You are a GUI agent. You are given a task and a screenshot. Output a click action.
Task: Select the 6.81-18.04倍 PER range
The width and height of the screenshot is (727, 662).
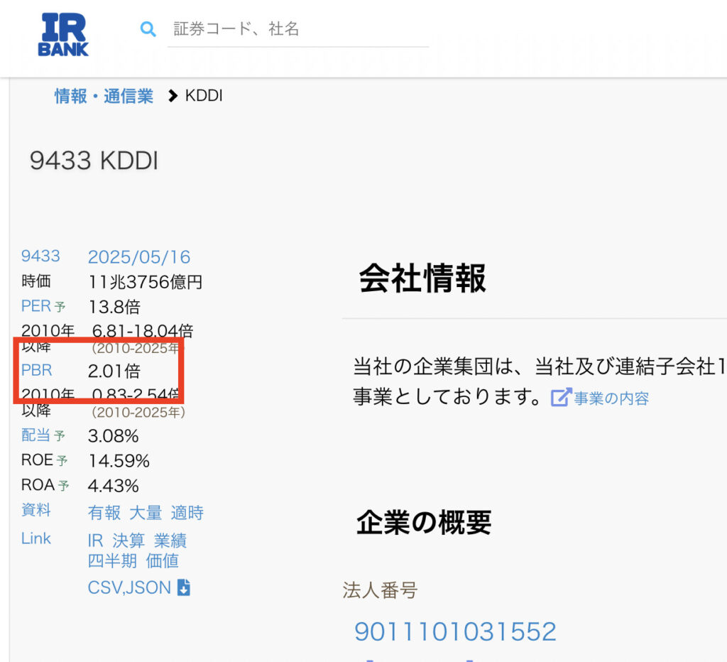pyautogui.click(x=143, y=331)
